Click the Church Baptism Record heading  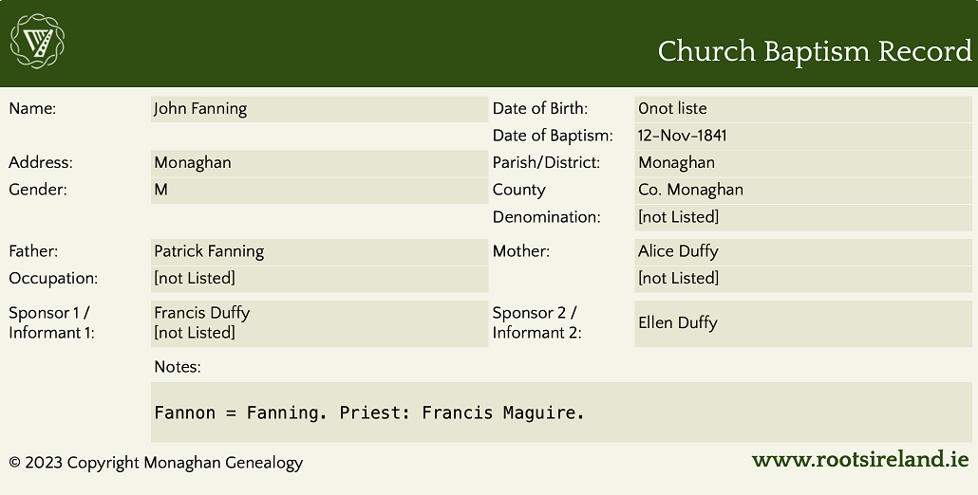coord(815,51)
